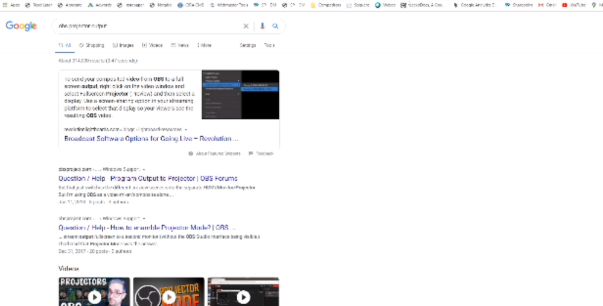
Task: Open the Google Maps pin bookmark
Action: tap(594, 5)
